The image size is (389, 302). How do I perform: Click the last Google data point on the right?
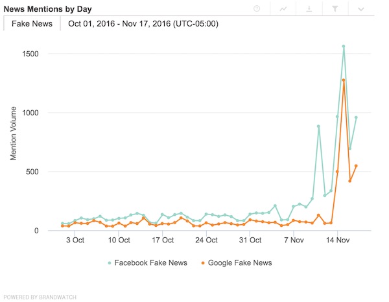356,166
